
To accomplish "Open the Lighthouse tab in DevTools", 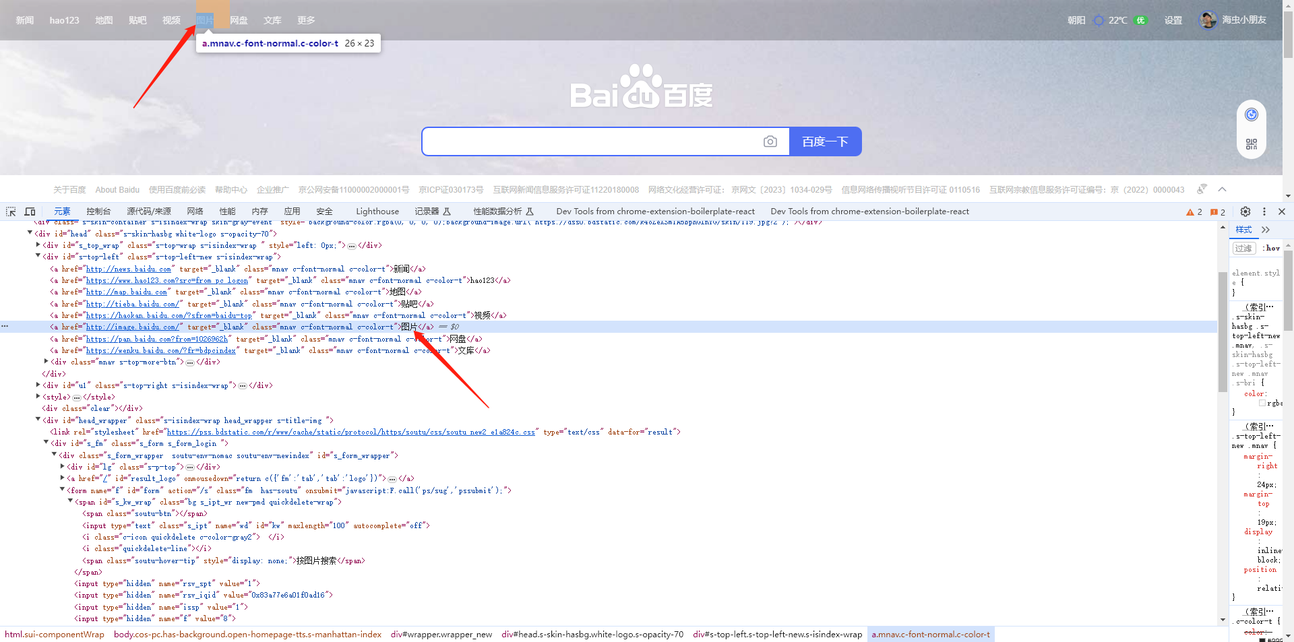I will [x=377, y=212].
